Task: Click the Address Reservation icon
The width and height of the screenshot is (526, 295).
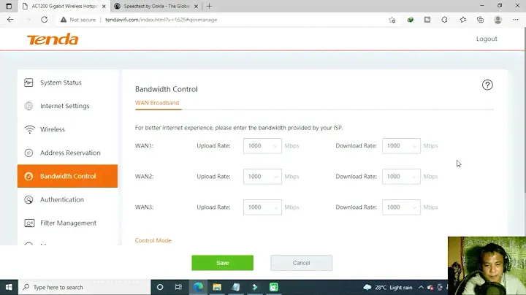Action: coord(28,153)
